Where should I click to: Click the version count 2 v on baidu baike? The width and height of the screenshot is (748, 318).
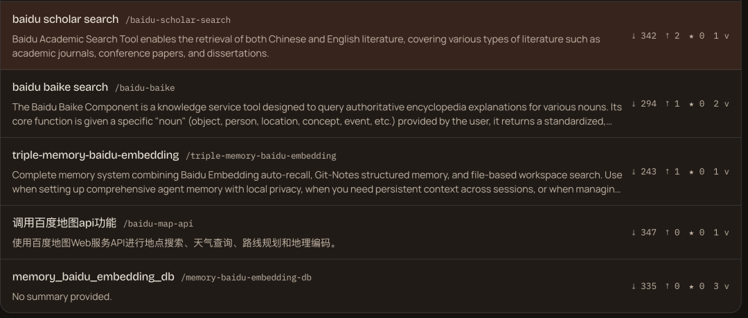pyautogui.click(x=721, y=104)
